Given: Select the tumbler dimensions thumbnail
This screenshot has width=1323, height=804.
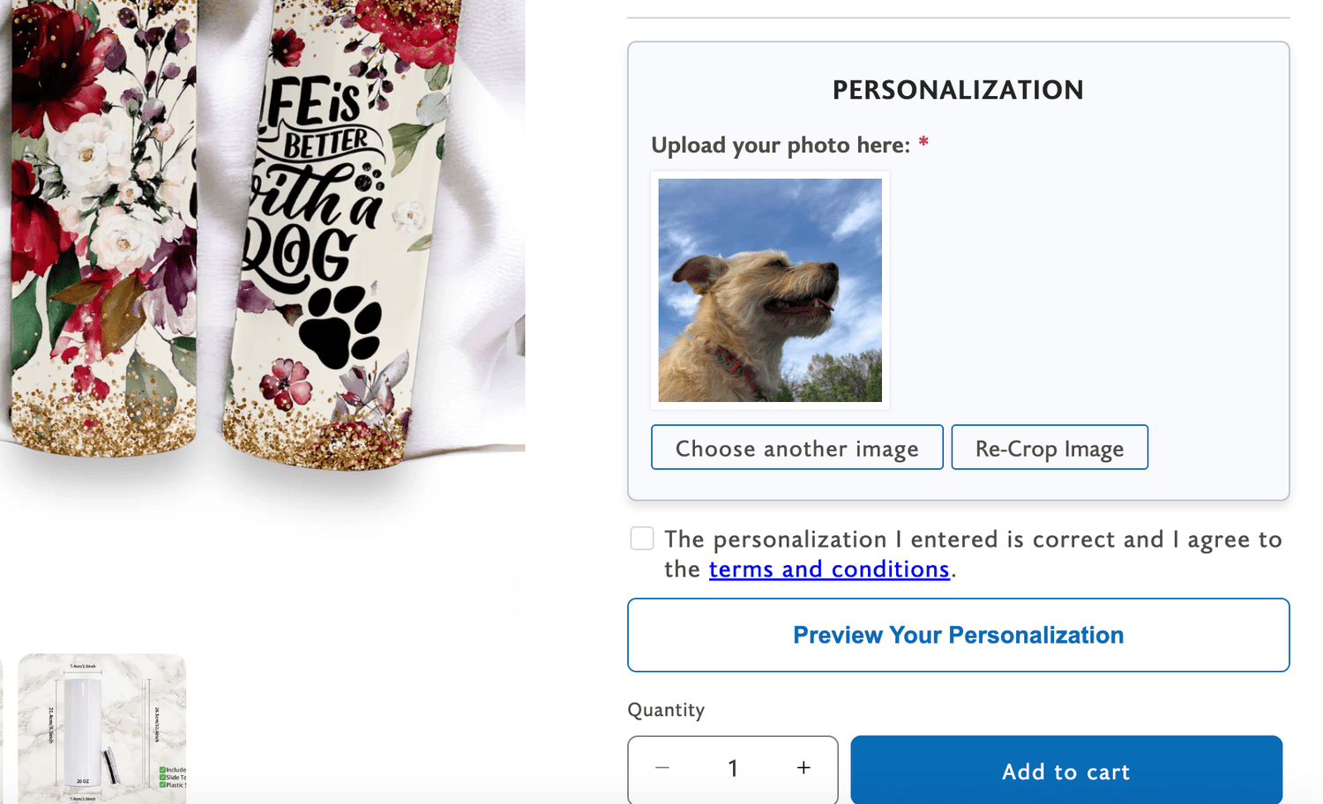Looking at the screenshot, I should click(x=102, y=728).
